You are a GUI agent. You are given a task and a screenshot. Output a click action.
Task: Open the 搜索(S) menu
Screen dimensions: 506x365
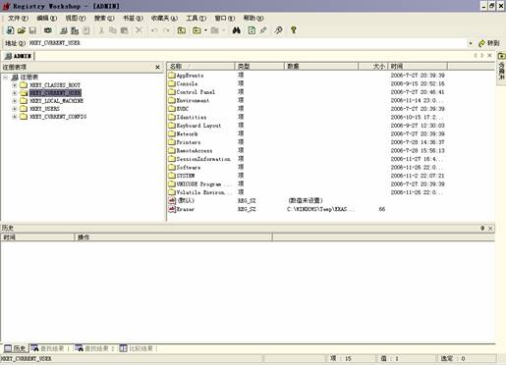[x=104, y=18]
